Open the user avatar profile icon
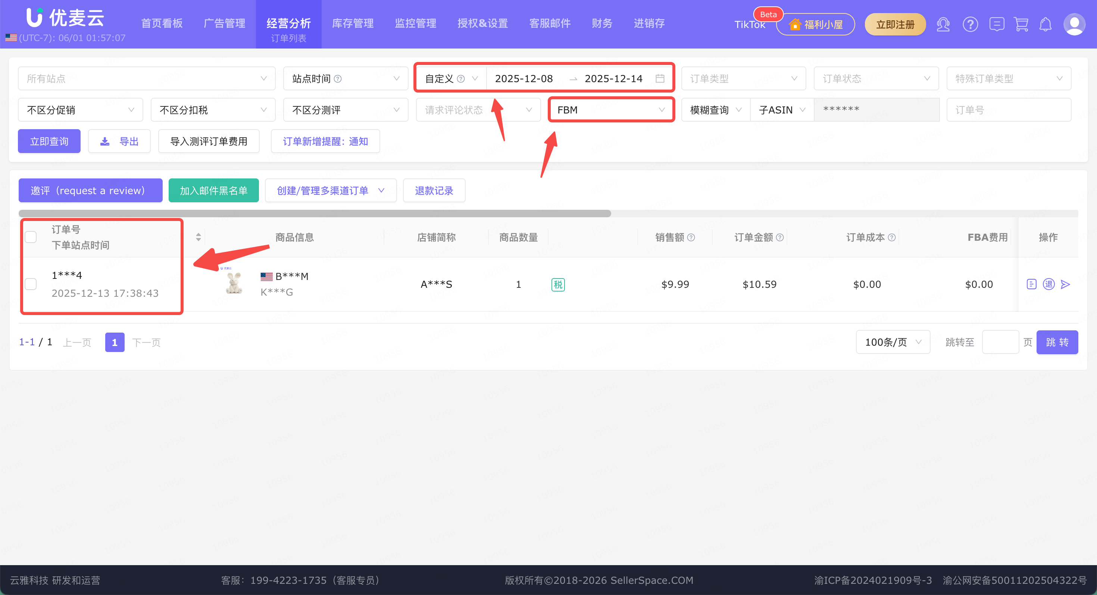The width and height of the screenshot is (1097, 595). coord(1075,24)
